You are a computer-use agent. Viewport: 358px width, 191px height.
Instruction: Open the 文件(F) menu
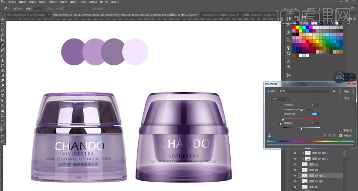12,2
